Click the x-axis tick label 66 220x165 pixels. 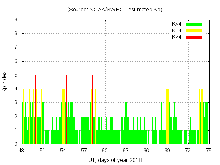coord(146,151)
